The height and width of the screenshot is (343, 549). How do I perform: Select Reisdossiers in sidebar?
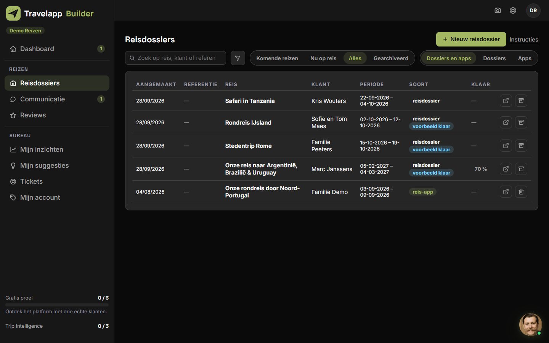pos(57,83)
